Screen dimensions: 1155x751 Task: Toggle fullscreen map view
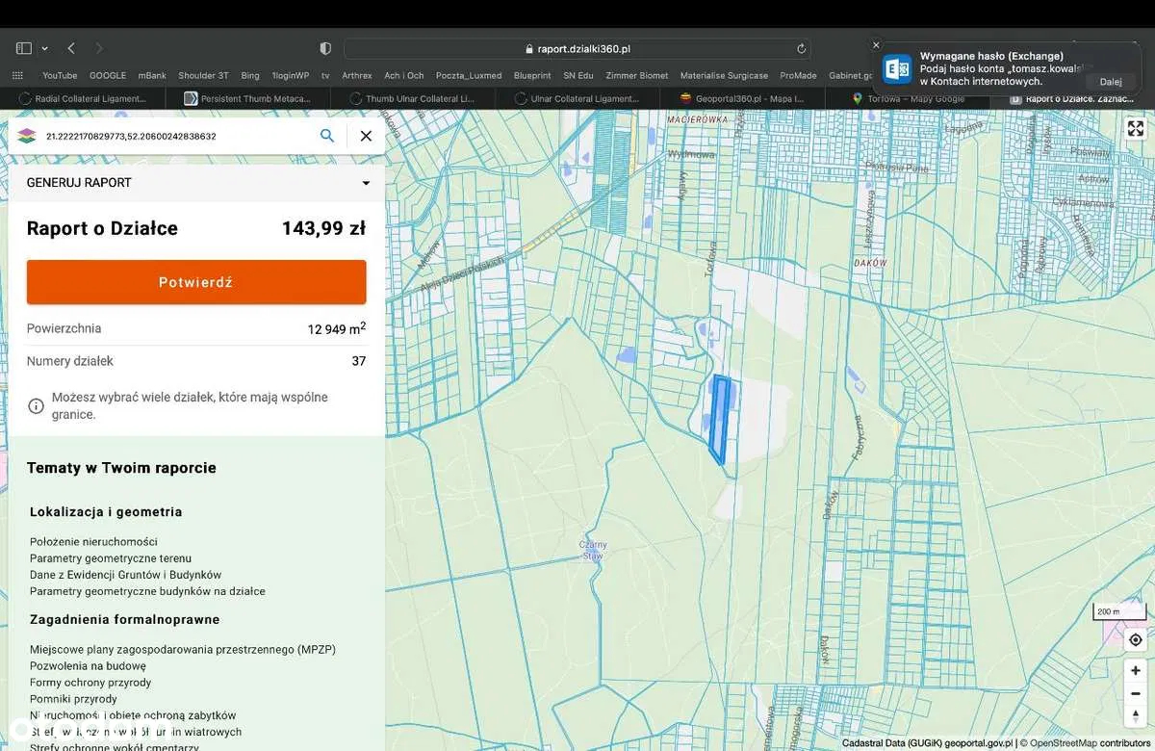[x=1135, y=129]
